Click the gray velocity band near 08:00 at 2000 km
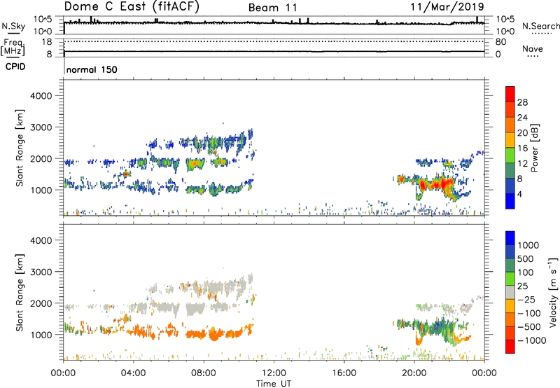Viewport: 560px width, 388px height. pyautogui.click(x=195, y=307)
